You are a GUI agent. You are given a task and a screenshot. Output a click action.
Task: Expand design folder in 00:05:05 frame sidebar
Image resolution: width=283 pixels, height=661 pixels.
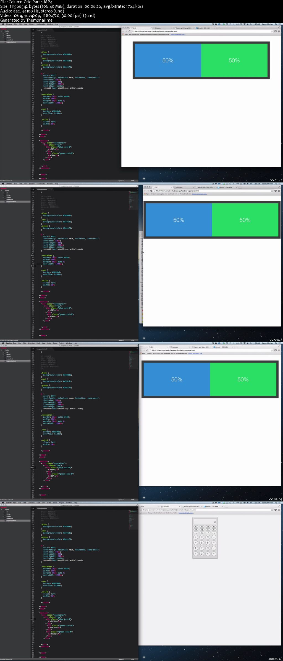(x=3, y=354)
